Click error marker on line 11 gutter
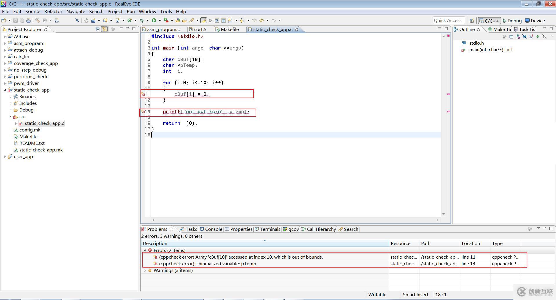 [143, 94]
